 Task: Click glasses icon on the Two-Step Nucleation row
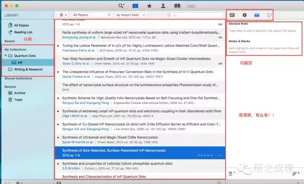[220, 64]
